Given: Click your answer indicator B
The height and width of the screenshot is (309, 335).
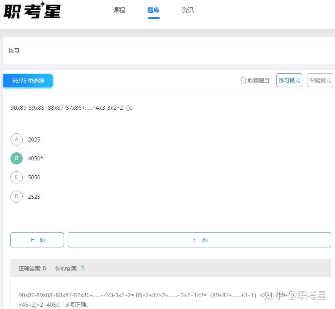Looking at the screenshot, I should (83, 268).
